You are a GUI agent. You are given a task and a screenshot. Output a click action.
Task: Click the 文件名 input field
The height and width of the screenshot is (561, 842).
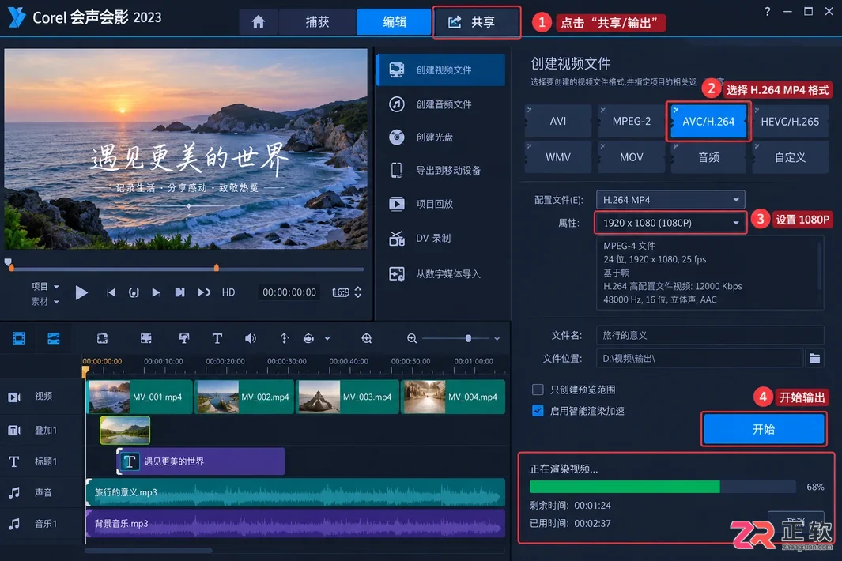pyautogui.click(x=710, y=336)
